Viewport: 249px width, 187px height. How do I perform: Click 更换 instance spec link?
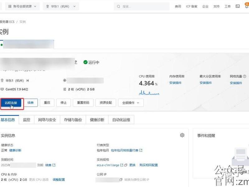click(x=132, y=165)
